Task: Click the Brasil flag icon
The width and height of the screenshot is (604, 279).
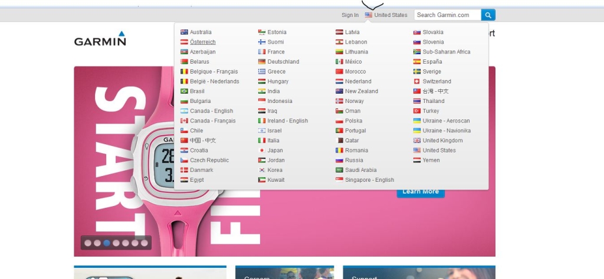Action: click(x=184, y=91)
